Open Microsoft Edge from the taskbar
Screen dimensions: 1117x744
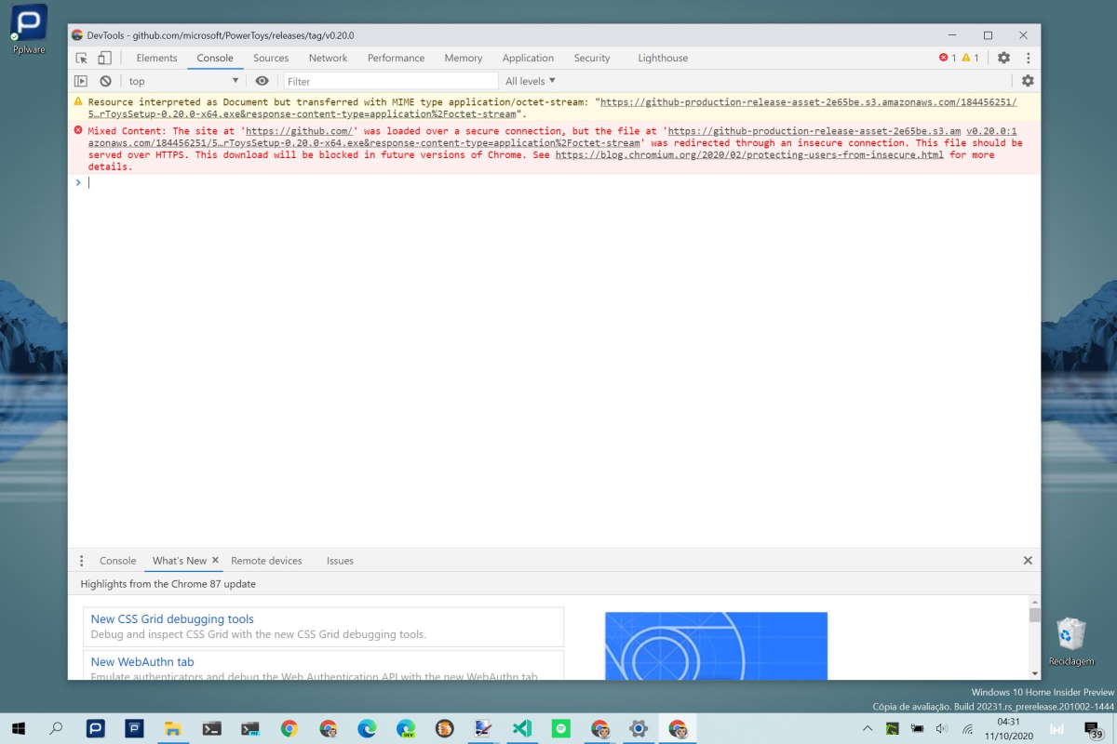(367, 729)
